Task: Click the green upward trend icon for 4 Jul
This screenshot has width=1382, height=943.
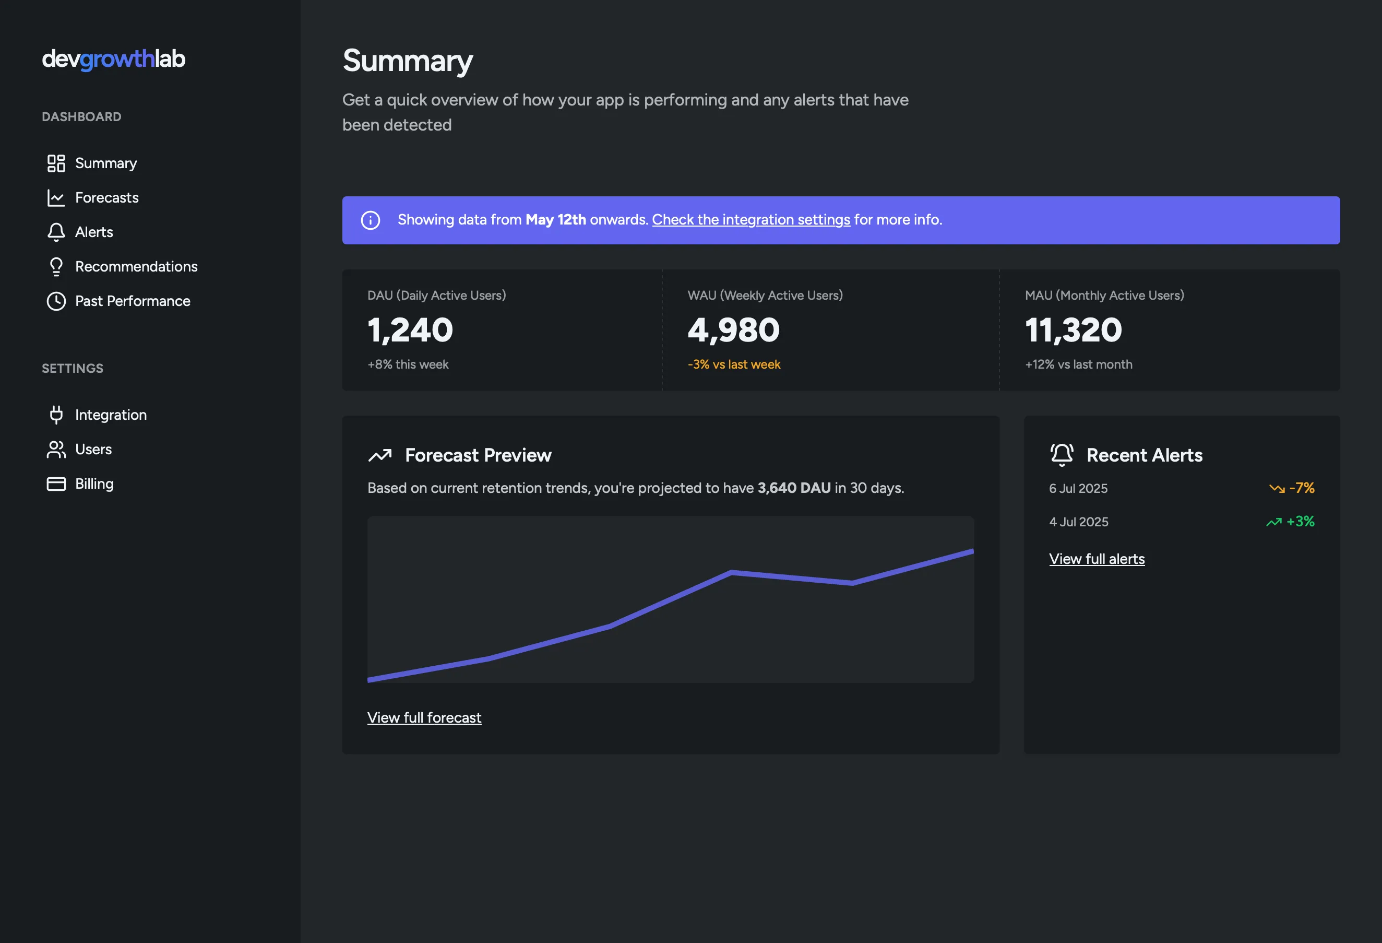Action: pyautogui.click(x=1273, y=521)
